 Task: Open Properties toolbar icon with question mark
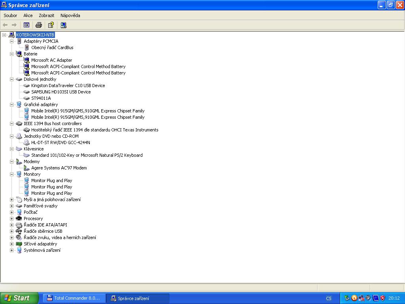(x=51, y=25)
